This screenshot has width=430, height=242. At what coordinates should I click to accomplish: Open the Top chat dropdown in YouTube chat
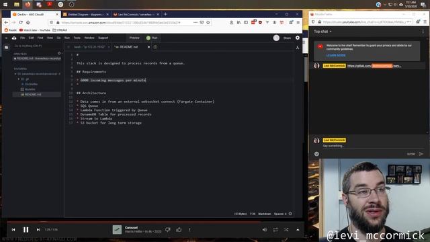[322, 32]
